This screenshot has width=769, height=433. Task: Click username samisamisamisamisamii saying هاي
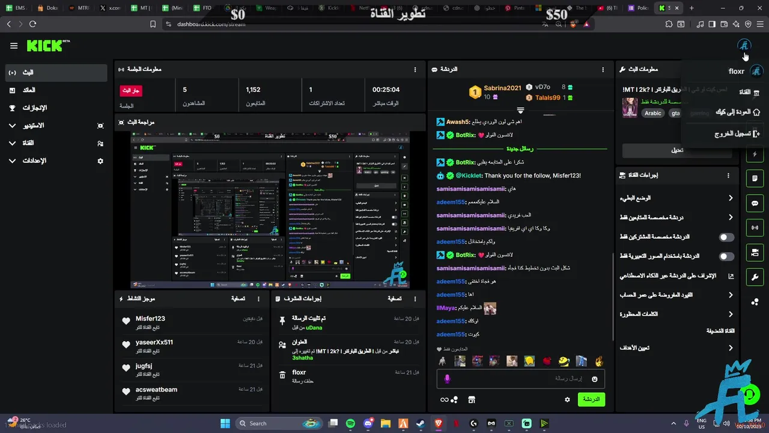(471, 189)
